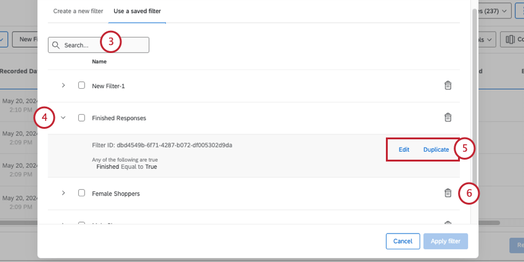Click the magnifier icon in search box

coord(56,45)
